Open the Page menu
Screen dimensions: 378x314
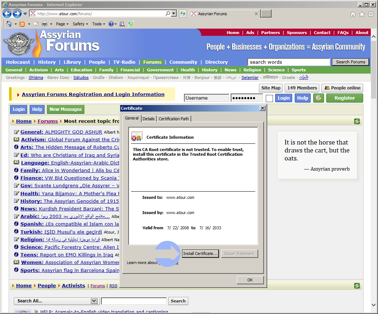tap(62, 24)
